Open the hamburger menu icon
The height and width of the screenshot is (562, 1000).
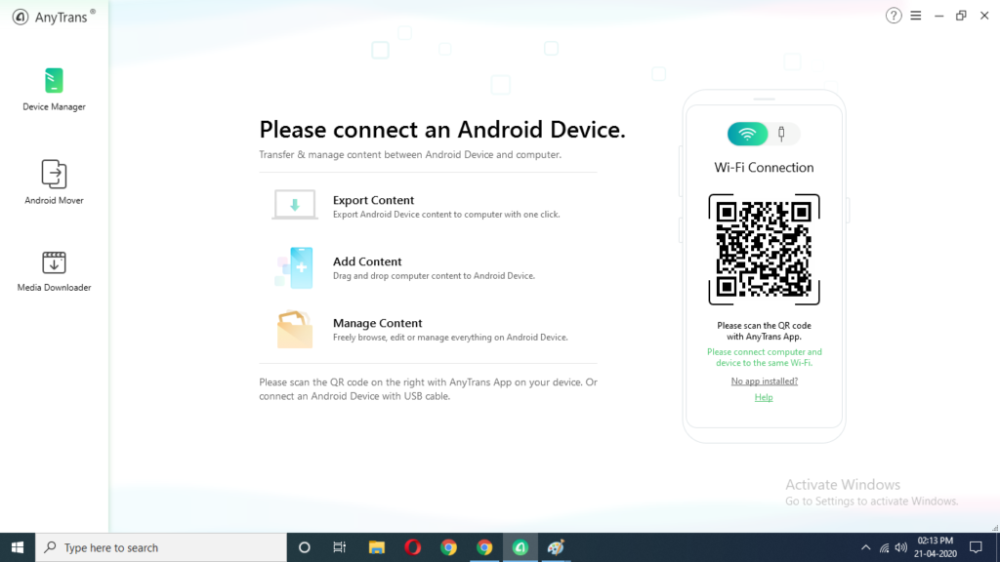(916, 16)
